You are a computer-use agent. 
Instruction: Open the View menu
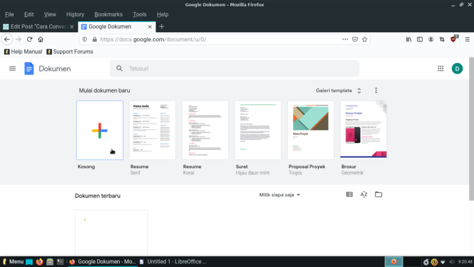(x=50, y=15)
